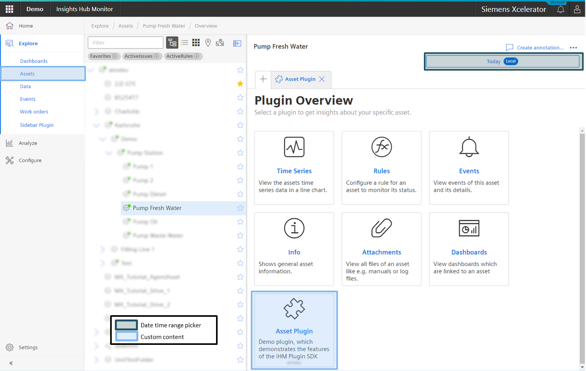Click the Attachments paperclip icon
The image size is (586, 371).
click(x=382, y=228)
